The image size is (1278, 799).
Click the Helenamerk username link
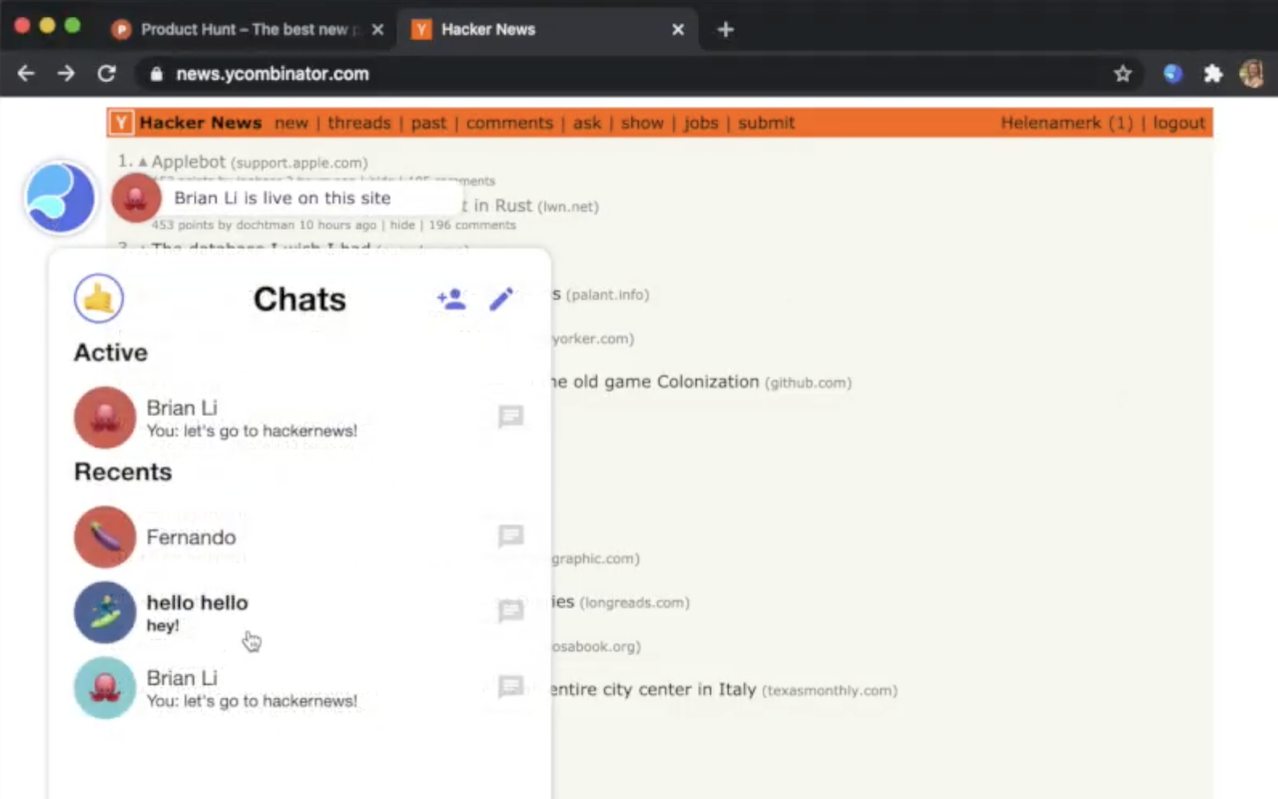[1051, 123]
